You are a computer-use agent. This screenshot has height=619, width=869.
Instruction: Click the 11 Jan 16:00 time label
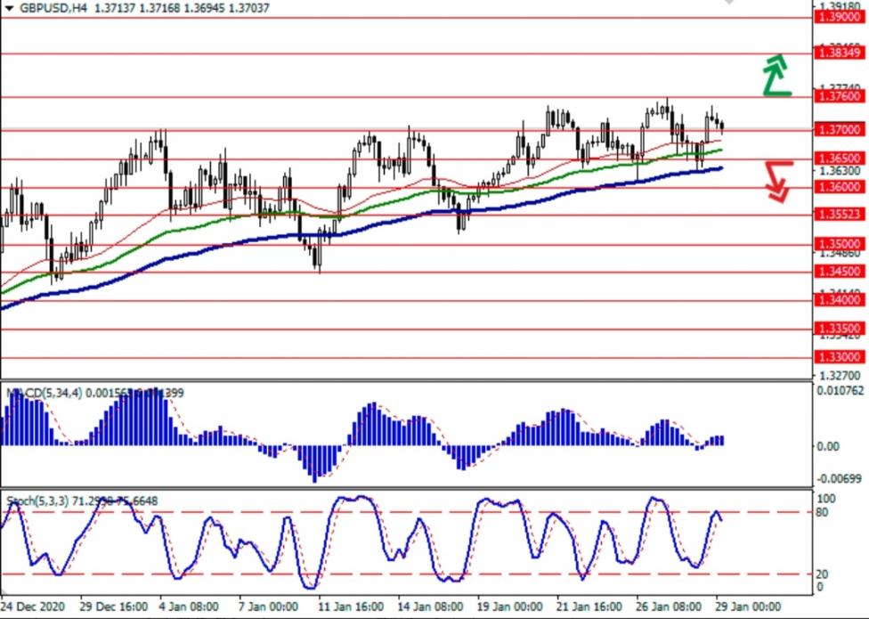pos(350,607)
